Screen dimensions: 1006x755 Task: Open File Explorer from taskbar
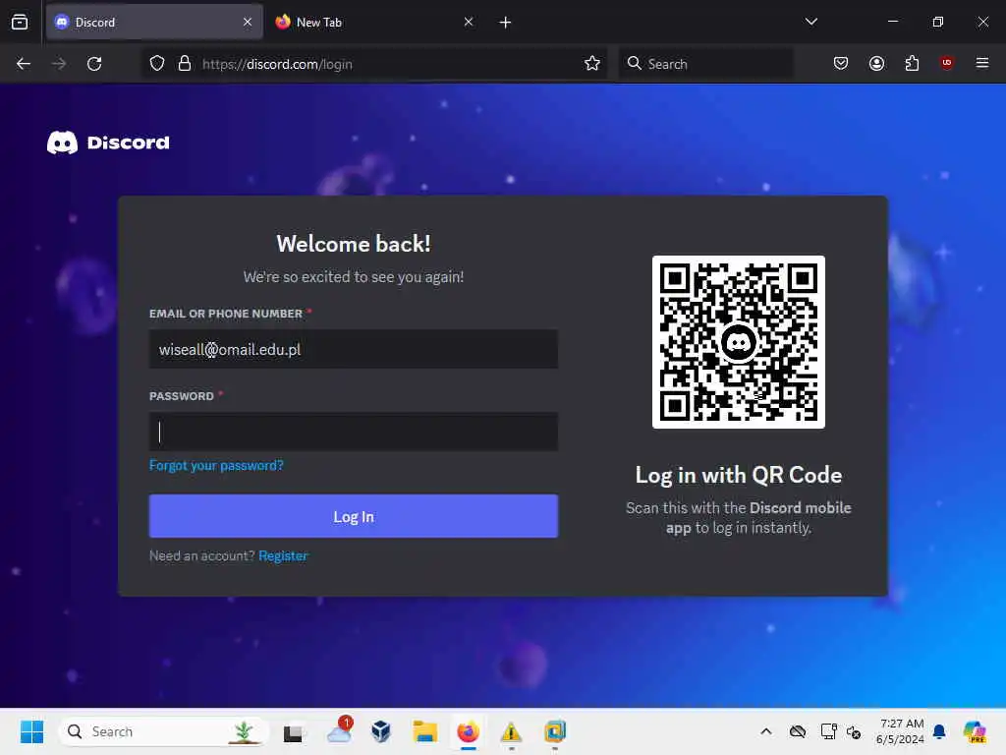click(x=424, y=731)
